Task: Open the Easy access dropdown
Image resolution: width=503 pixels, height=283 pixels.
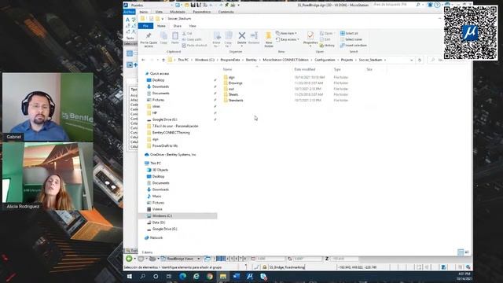Action: coord(288,39)
